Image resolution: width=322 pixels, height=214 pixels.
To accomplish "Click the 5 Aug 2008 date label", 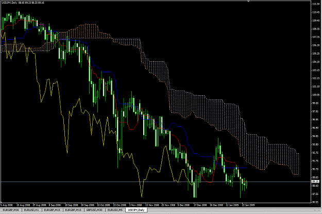I will point(7,205).
